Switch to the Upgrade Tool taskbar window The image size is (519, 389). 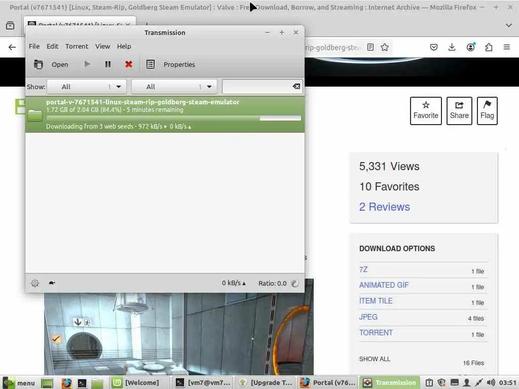click(266, 383)
